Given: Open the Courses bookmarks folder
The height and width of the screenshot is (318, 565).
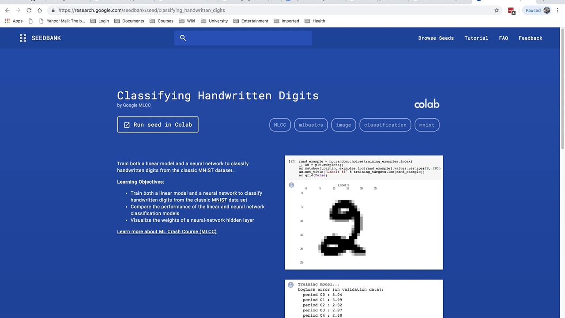Looking at the screenshot, I should (161, 21).
